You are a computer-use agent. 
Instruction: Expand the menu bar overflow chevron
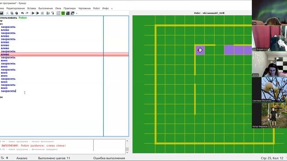[112, 8]
